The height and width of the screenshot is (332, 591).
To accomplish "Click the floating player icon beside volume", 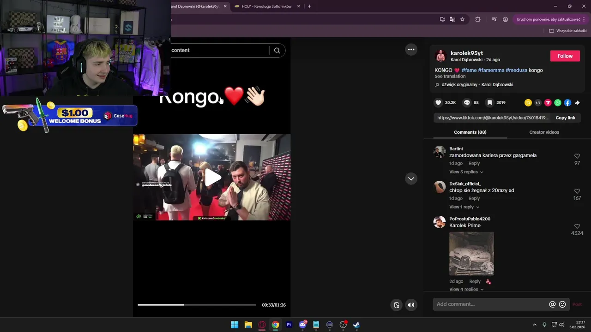I will click(396, 305).
